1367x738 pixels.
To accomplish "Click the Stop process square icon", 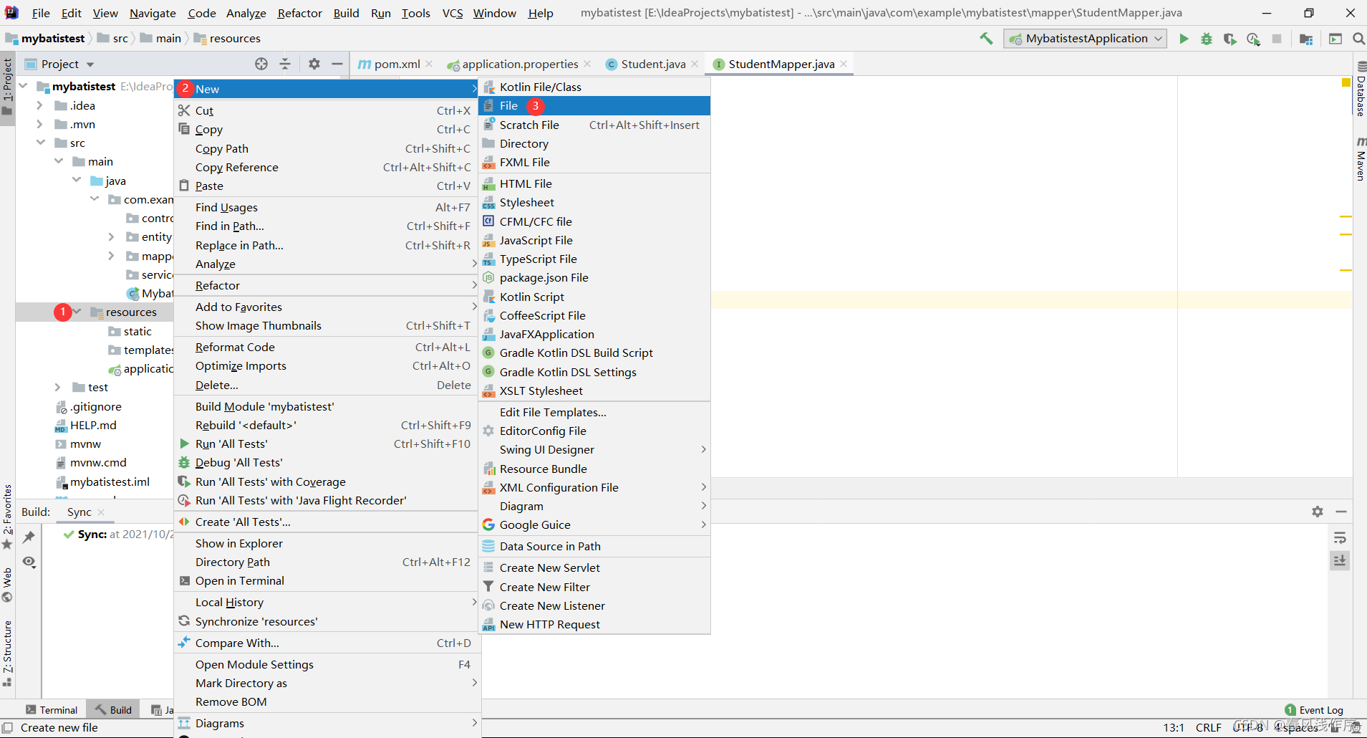I will tap(1276, 39).
